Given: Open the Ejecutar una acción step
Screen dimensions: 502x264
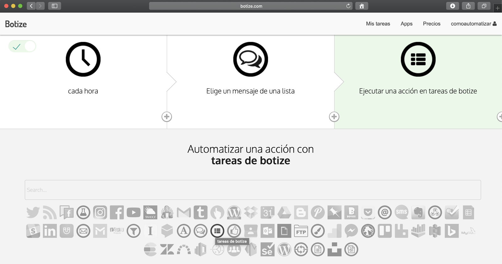Looking at the screenshot, I should (418, 59).
